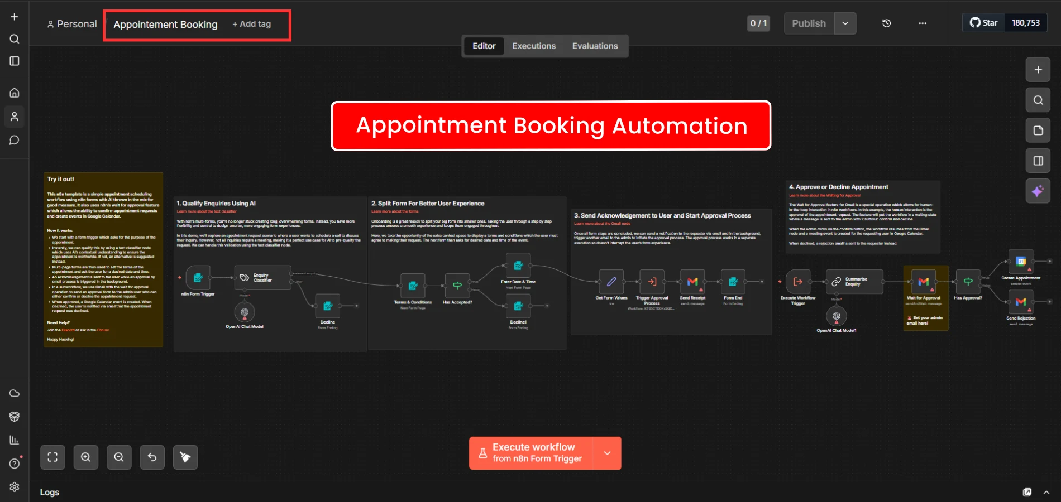Toggle the focus panel button on right
1061x502 pixels.
tap(1038, 161)
